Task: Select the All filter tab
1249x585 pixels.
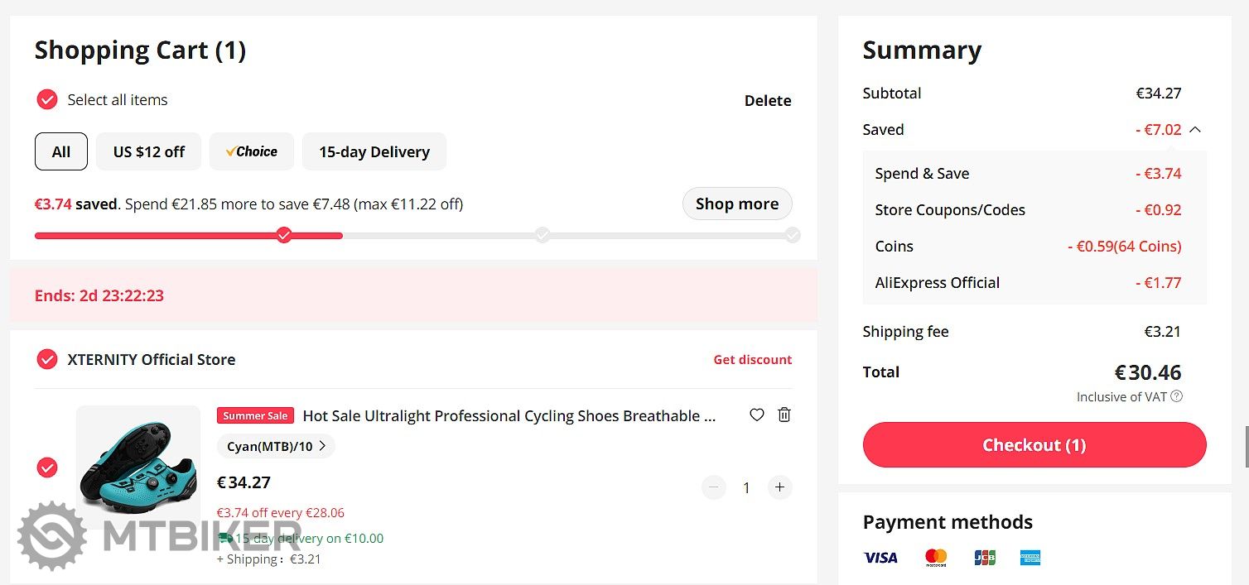Action: [61, 152]
